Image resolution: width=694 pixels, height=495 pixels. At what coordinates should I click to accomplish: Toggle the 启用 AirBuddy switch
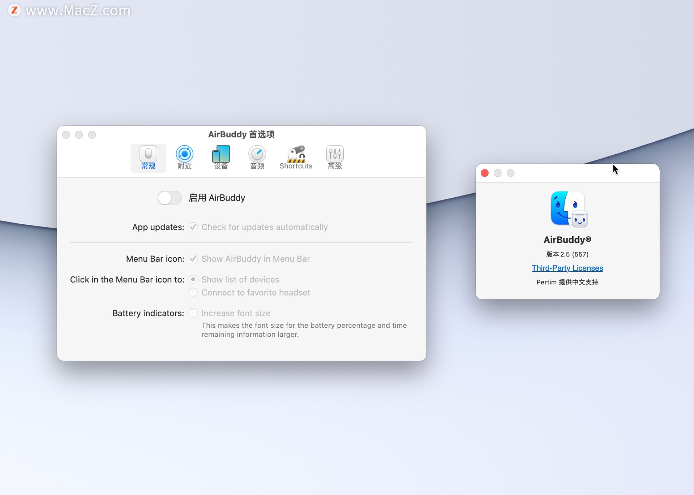click(170, 198)
